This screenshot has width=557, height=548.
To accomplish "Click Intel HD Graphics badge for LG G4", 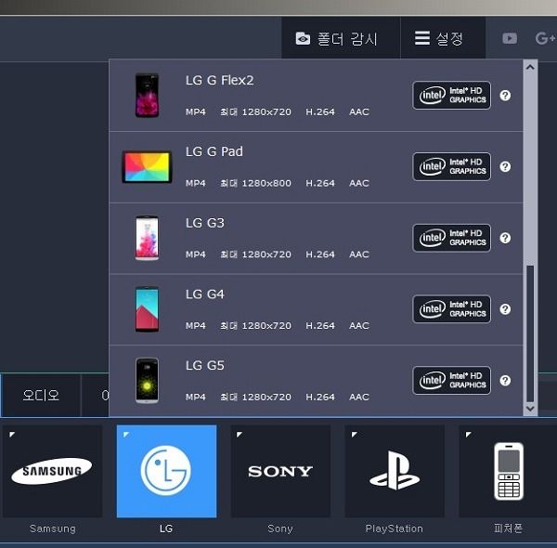I will tap(451, 309).
